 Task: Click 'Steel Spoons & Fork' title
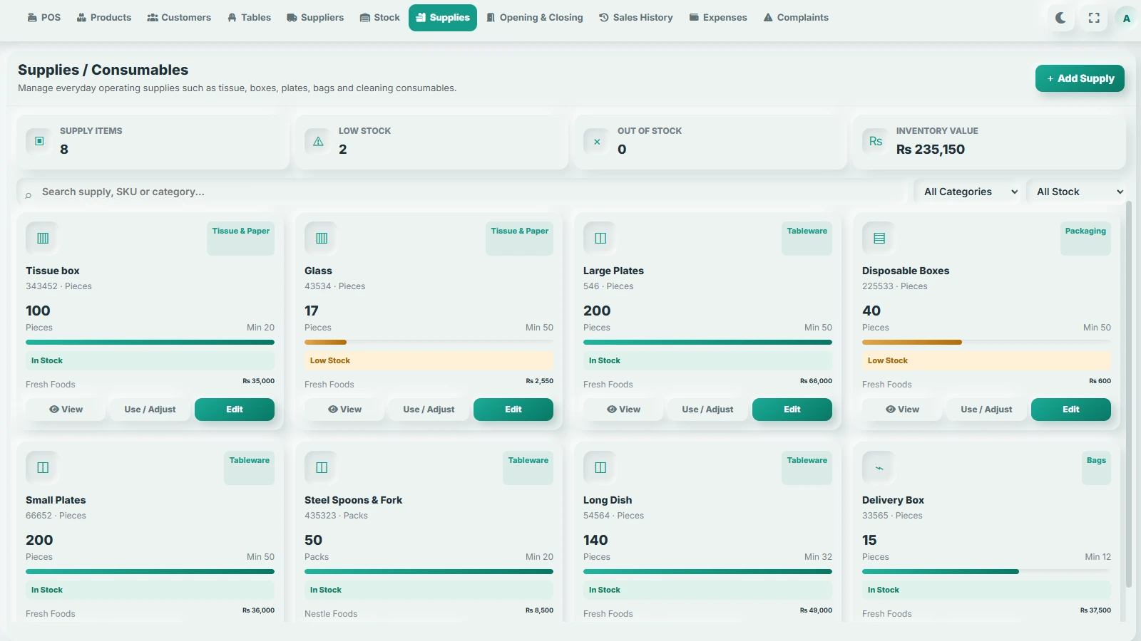(x=353, y=500)
